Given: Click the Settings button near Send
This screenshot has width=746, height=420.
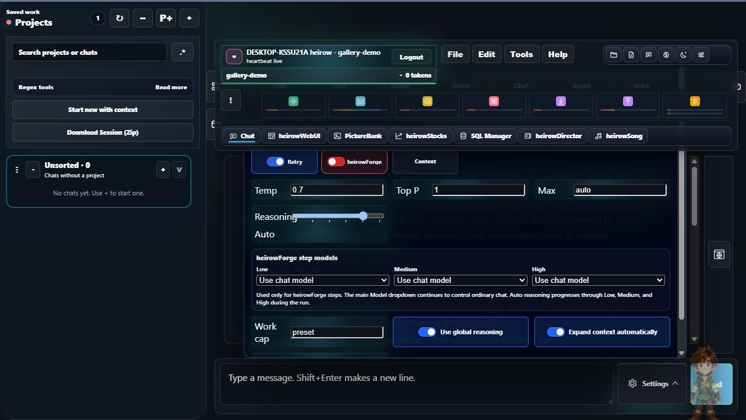Looking at the screenshot, I should point(653,383).
